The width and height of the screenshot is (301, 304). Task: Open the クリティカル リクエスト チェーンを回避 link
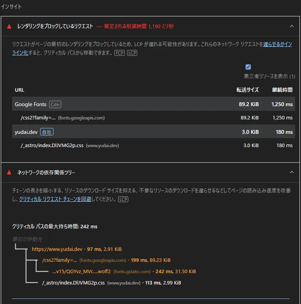pos(55,199)
